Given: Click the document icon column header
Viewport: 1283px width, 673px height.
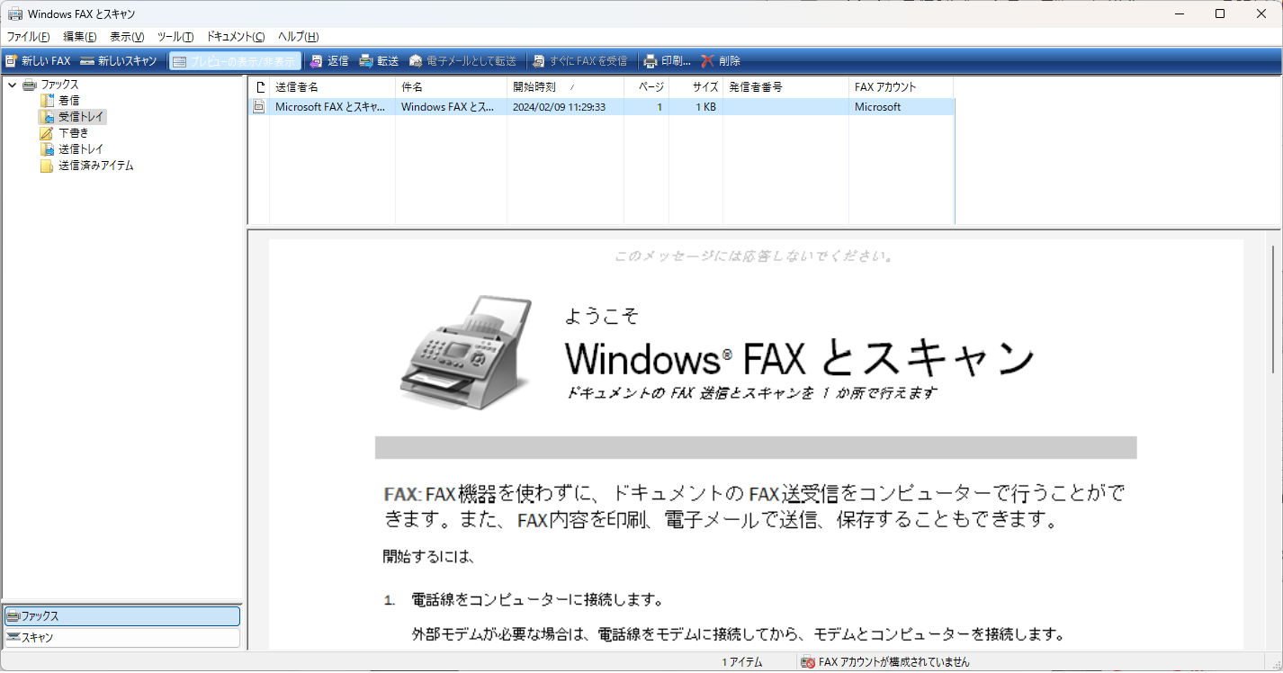Looking at the screenshot, I should pyautogui.click(x=259, y=87).
